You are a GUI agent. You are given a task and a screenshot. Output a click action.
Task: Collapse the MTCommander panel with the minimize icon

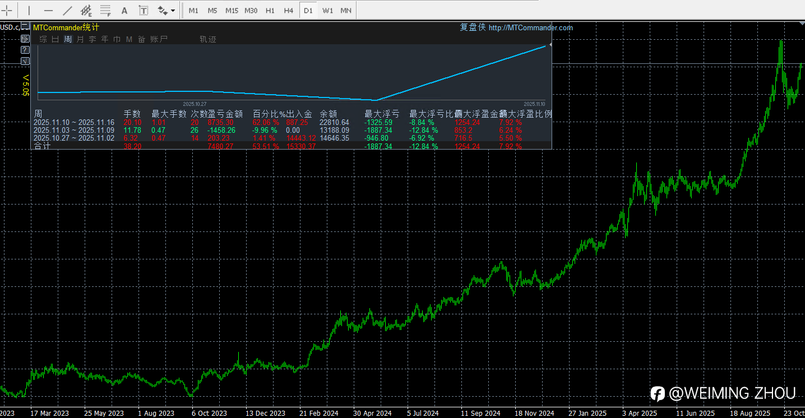[25, 27]
